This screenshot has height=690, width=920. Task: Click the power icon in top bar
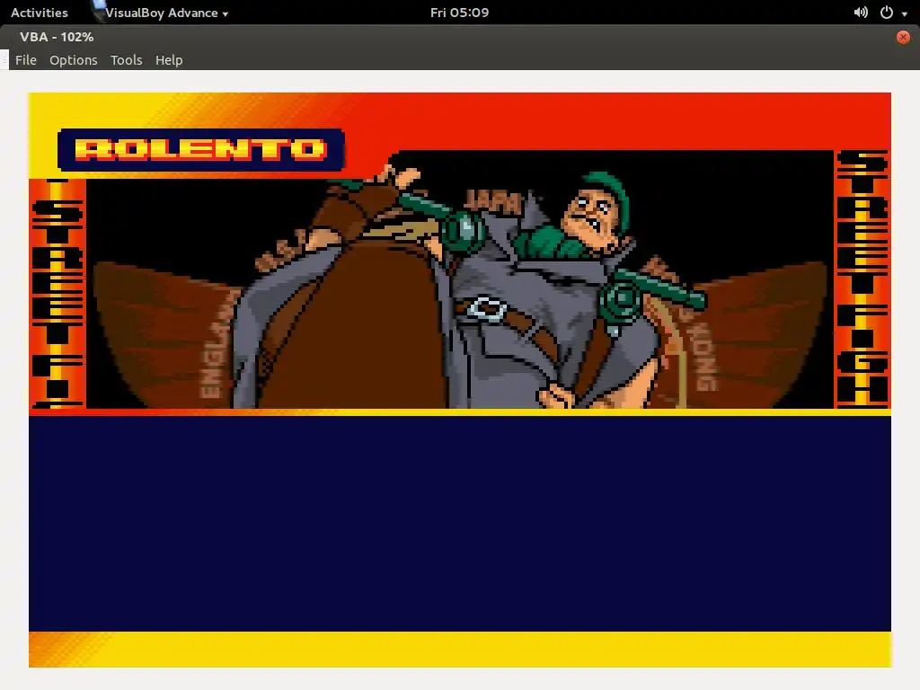[x=887, y=13]
